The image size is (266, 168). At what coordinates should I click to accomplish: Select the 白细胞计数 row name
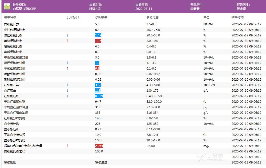coord(12,24)
